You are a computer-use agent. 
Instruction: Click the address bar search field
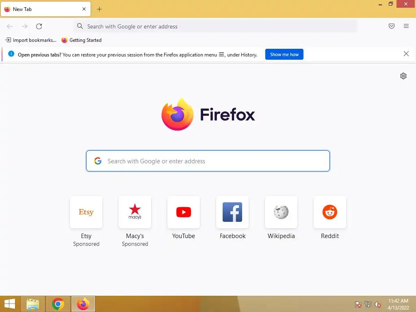tap(215, 26)
